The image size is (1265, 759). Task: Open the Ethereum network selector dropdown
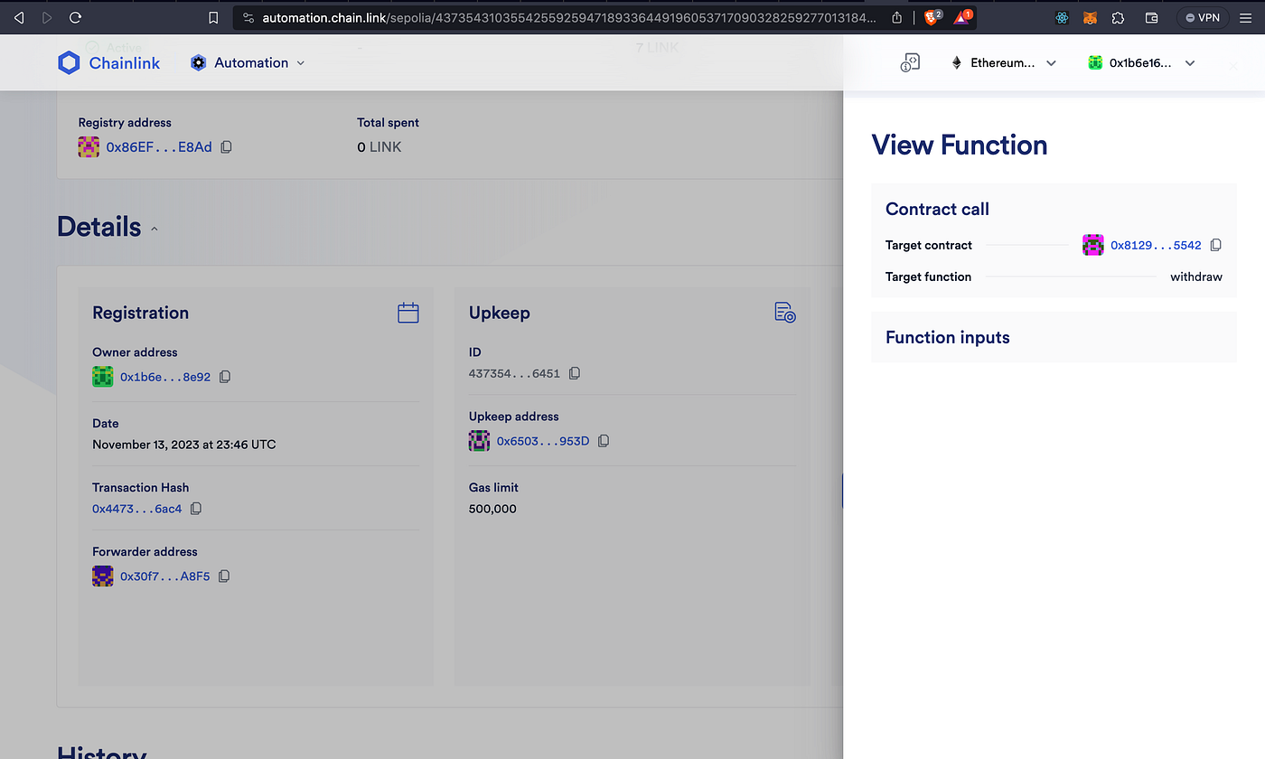point(1003,62)
